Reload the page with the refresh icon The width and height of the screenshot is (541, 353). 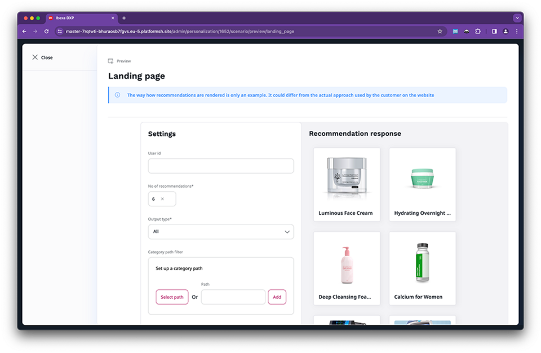[x=46, y=32]
